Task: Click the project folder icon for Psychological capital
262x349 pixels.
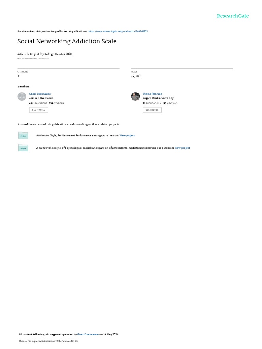Action: (x=23, y=148)
